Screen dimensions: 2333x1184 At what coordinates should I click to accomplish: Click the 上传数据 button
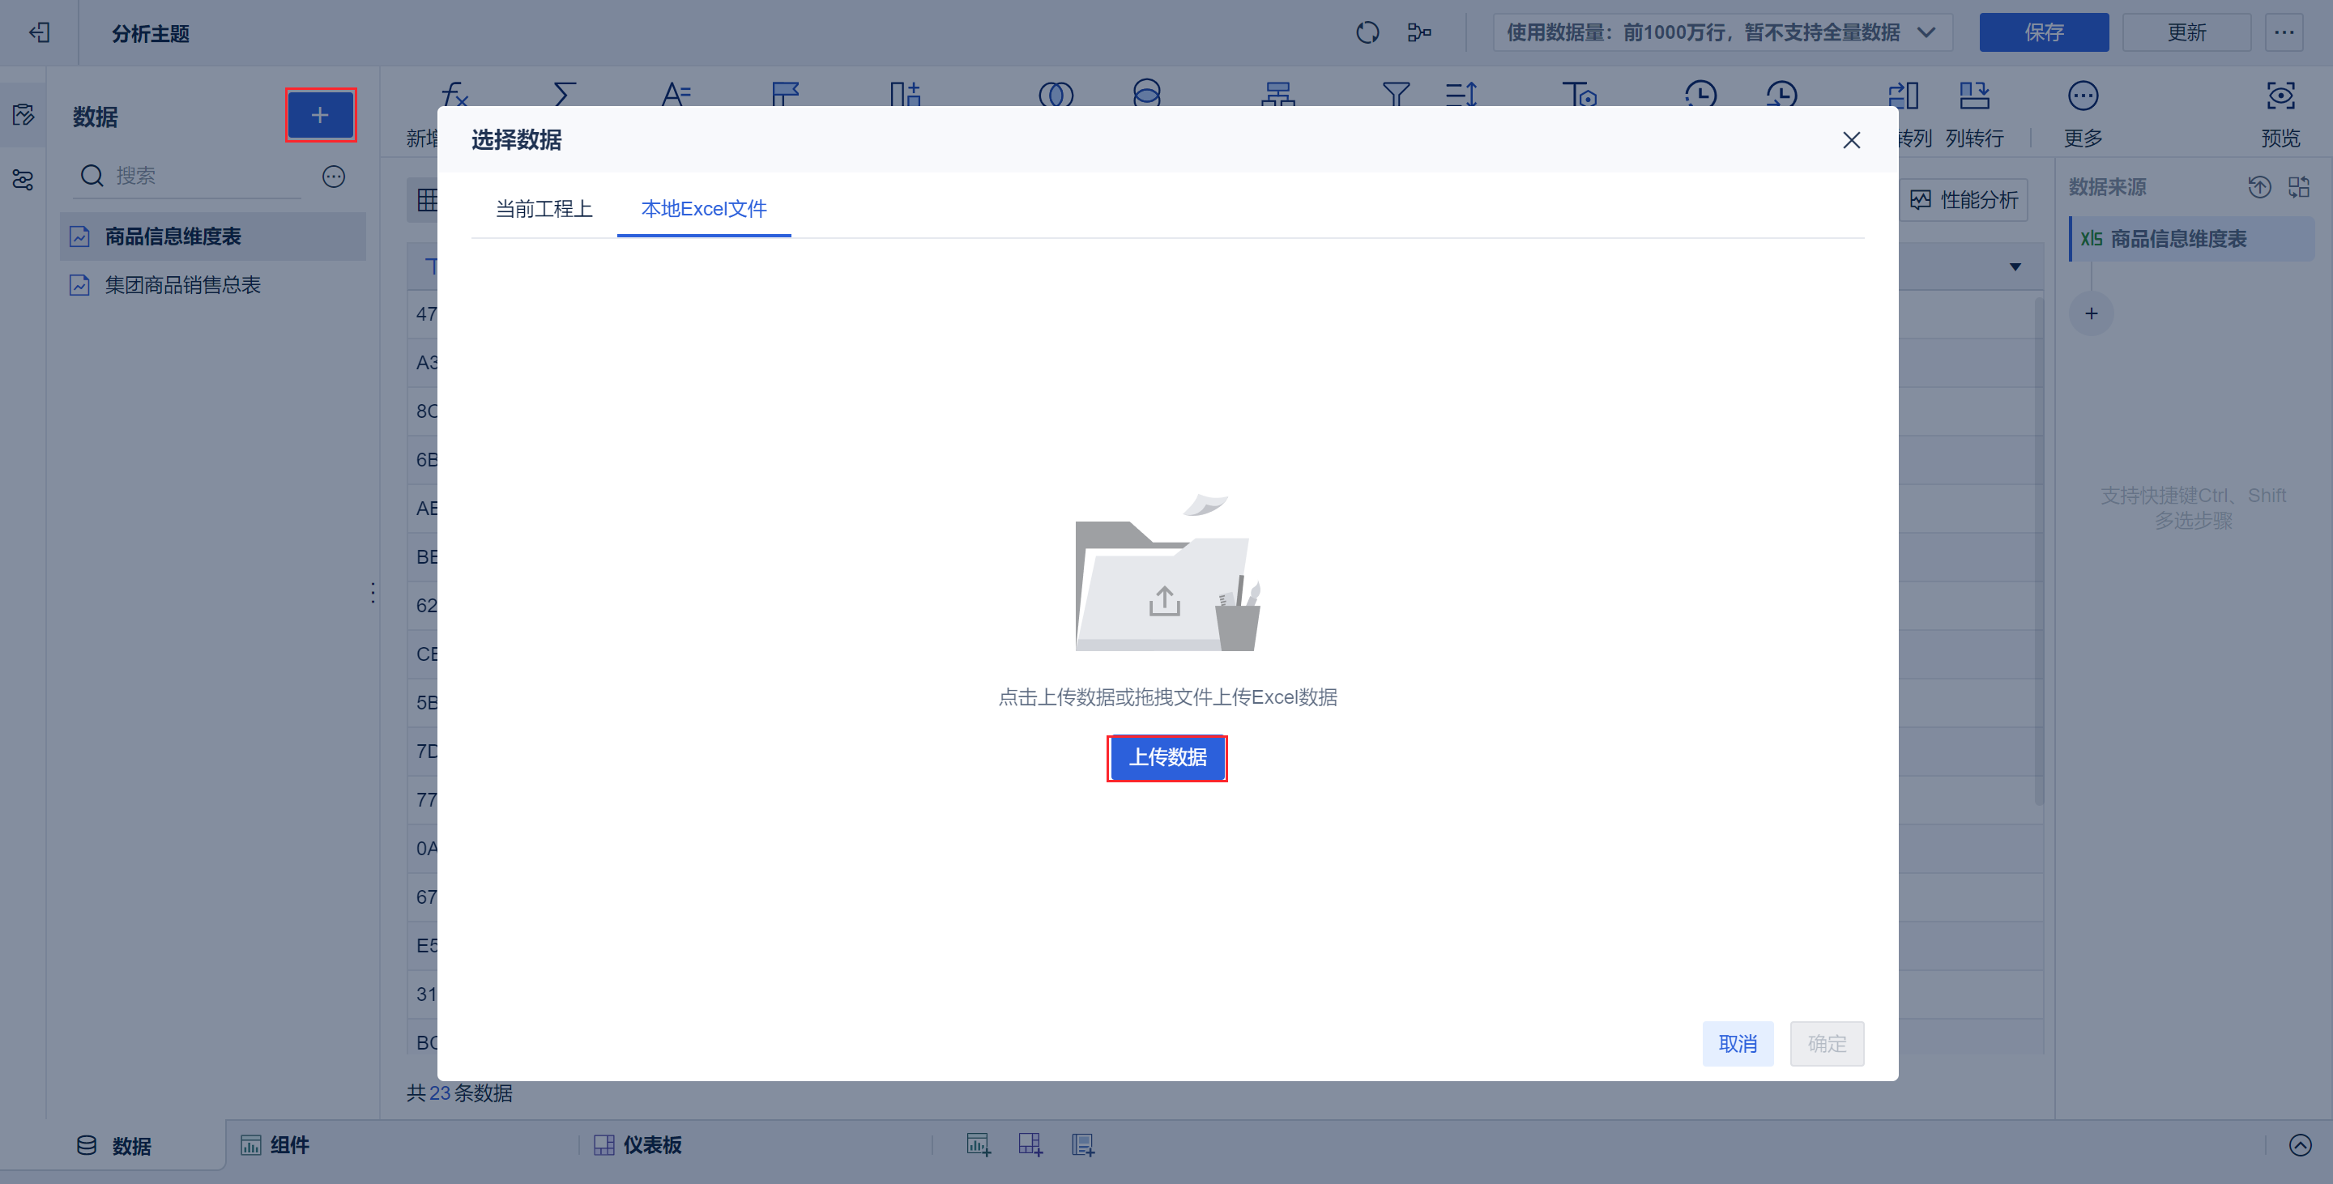pos(1166,758)
